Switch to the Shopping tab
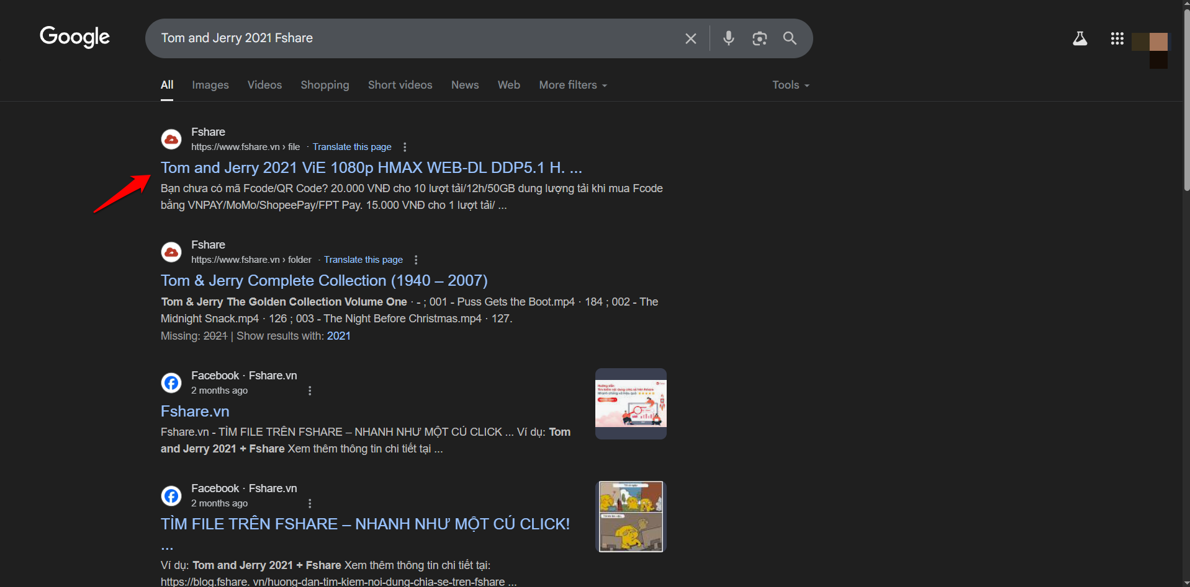Screen dimensions: 1190x587 pyautogui.click(x=325, y=85)
